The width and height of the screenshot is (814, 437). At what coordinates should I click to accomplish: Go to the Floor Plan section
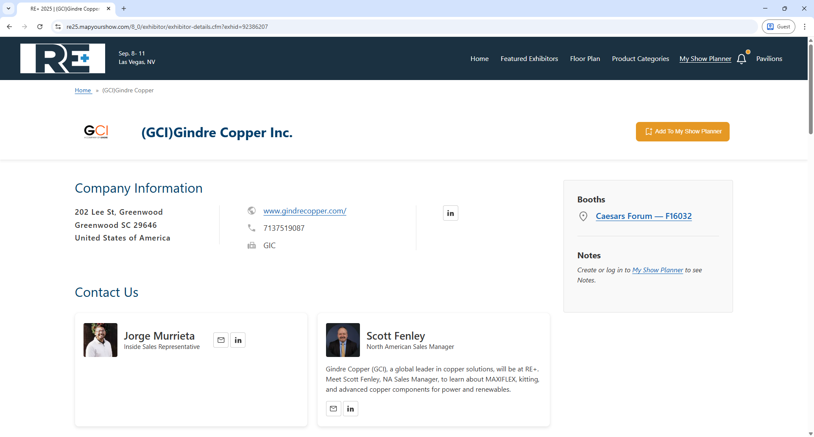pos(585,58)
